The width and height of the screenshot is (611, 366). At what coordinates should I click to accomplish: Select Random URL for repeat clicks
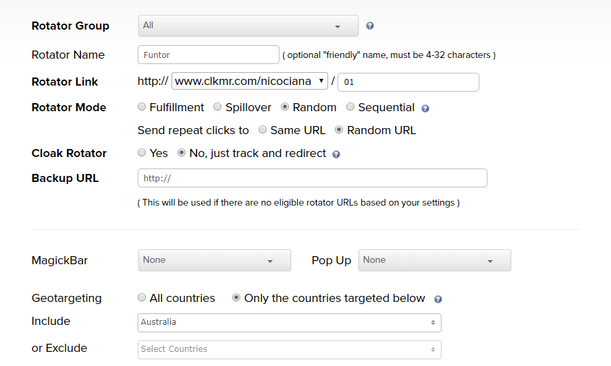(339, 130)
